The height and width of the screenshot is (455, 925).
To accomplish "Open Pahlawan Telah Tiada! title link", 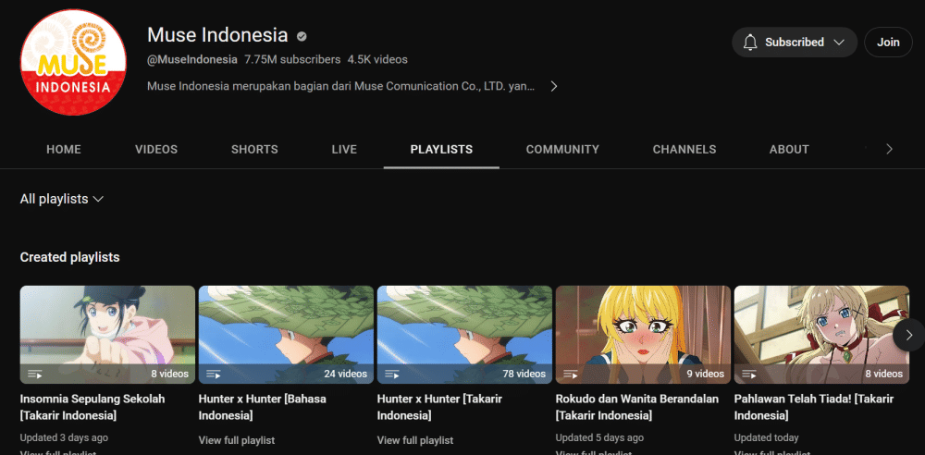I will coord(814,407).
